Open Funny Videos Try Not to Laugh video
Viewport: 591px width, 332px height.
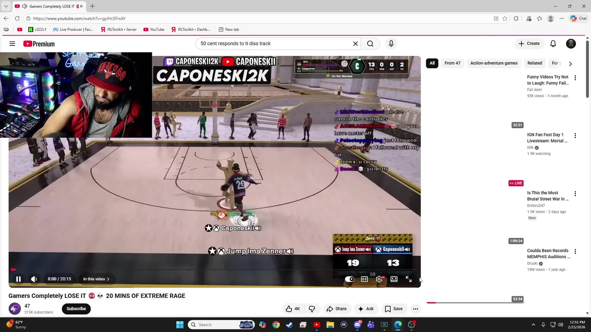coord(548,80)
